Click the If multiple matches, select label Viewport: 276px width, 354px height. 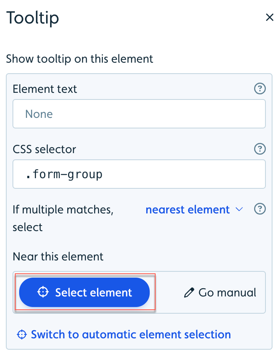coord(63,219)
